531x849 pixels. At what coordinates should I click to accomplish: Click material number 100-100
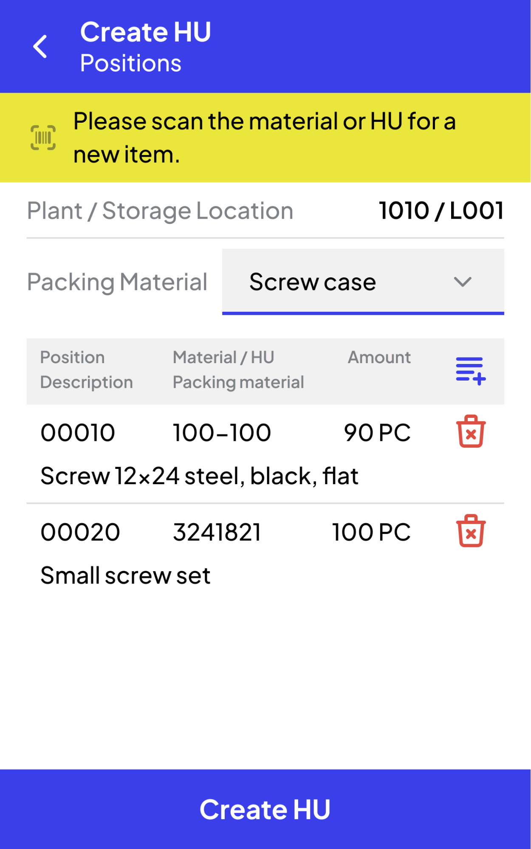click(222, 433)
